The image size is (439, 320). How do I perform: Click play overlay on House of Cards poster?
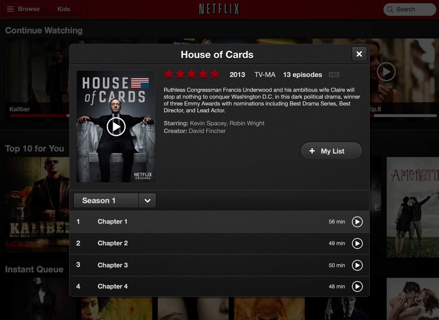click(x=116, y=127)
